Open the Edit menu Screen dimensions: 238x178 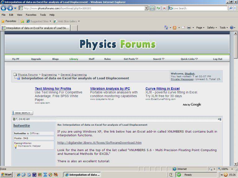click(11, 15)
